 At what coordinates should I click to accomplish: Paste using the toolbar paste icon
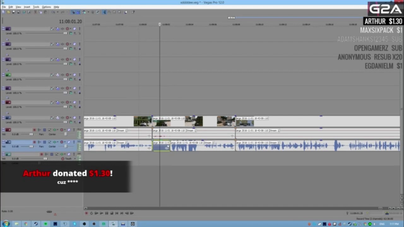coord(46,12)
